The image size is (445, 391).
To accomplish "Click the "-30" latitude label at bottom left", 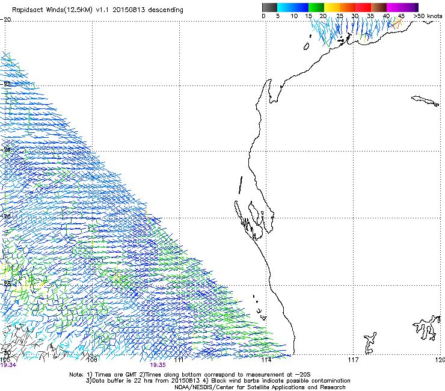I will [x=5, y=353].
